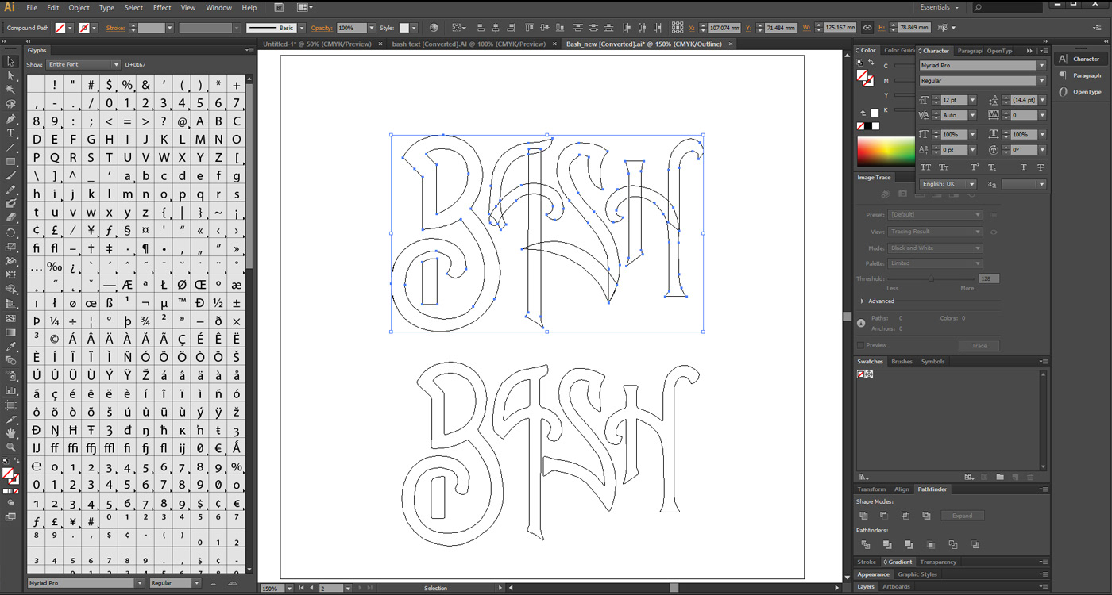Click the New Color Group folder icon
Image resolution: width=1112 pixels, height=595 pixels.
[x=1000, y=477]
